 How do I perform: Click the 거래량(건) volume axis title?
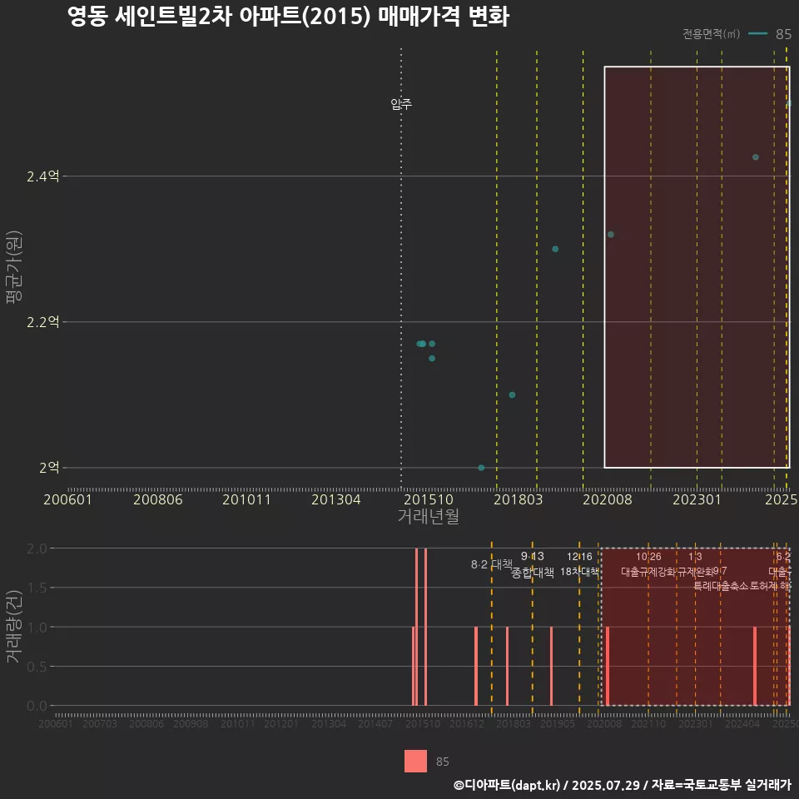[14, 626]
